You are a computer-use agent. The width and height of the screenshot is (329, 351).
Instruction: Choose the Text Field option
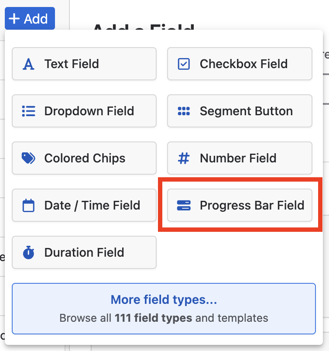click(x=84, y=64)
